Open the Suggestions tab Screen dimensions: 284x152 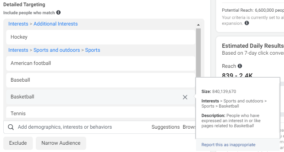tap(166, 127)
